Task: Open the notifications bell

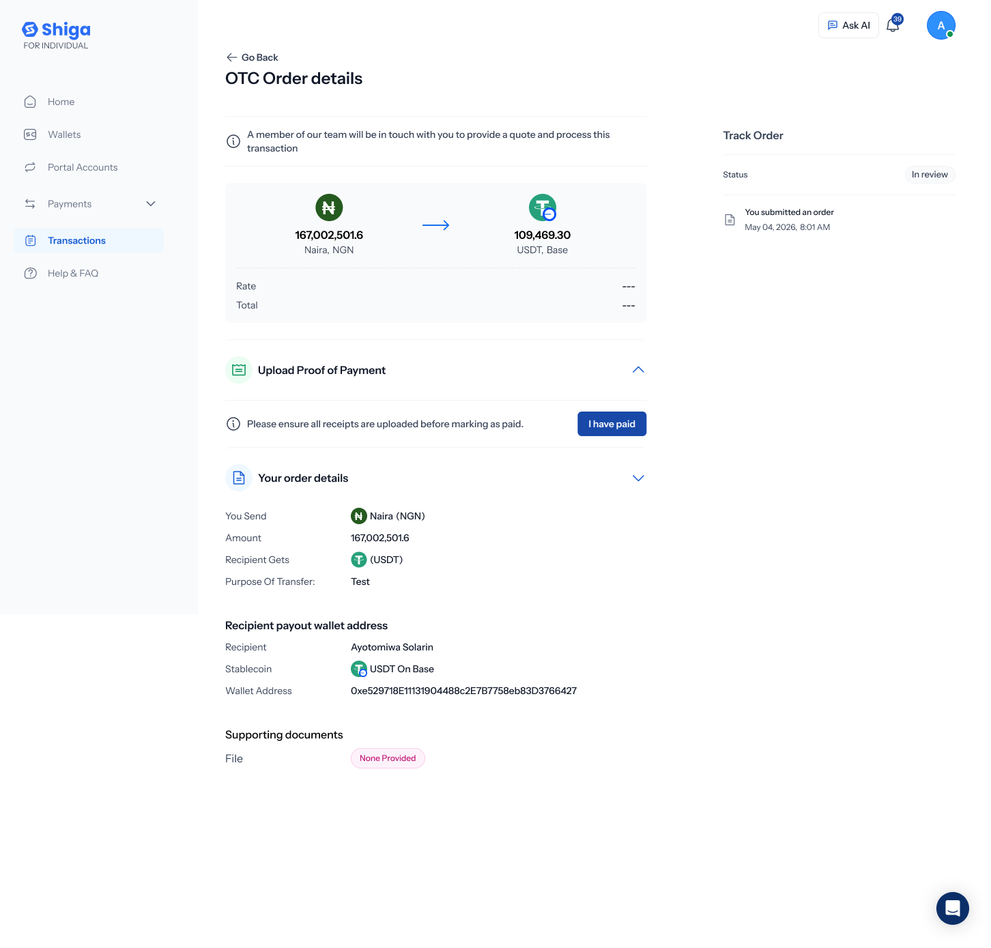Action: [893, 26]
